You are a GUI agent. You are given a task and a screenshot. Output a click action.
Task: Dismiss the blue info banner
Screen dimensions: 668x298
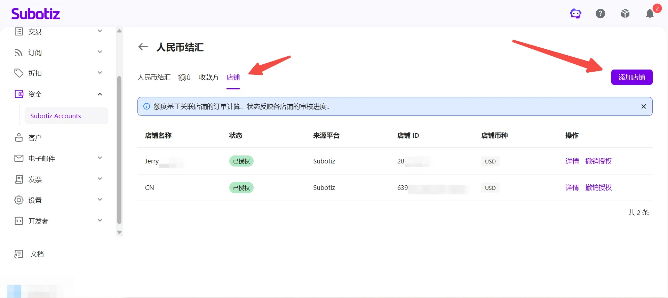pyautogui.click(x=644, y=106)
